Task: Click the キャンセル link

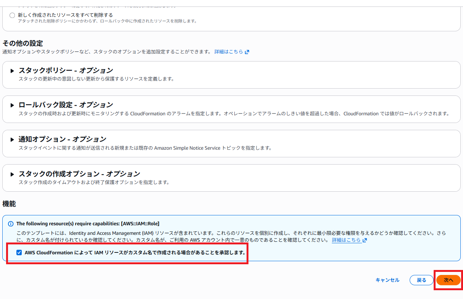Action: [388, 280]
